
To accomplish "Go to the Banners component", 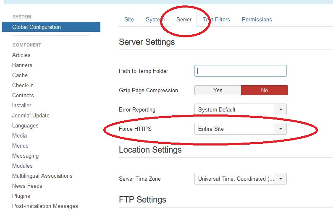I will [x=22, y=65].
